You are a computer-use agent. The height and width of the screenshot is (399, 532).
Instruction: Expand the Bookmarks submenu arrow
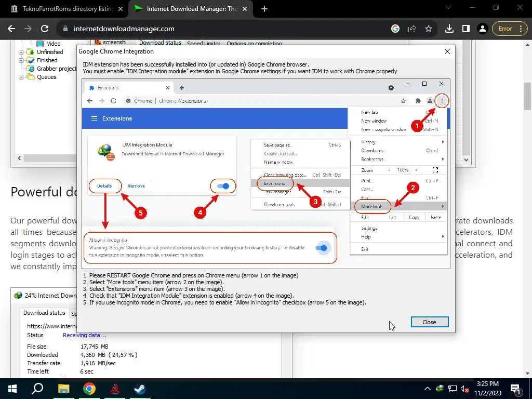point(443,159)
